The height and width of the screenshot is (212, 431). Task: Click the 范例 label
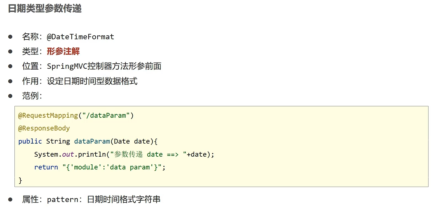pos(30,96)
